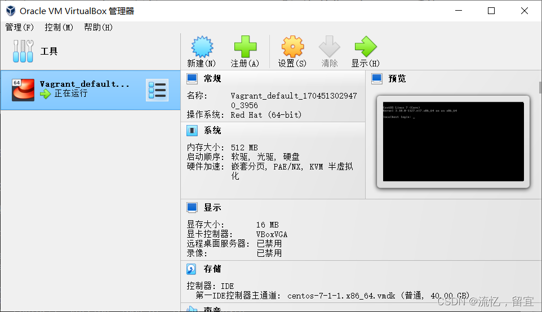The image size is (542, 312).
Task: Open the 存储 section header link
Action: [x=212, y=269]
